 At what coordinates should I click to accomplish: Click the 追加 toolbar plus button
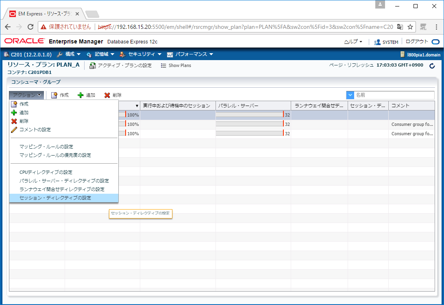coord(86,95)
